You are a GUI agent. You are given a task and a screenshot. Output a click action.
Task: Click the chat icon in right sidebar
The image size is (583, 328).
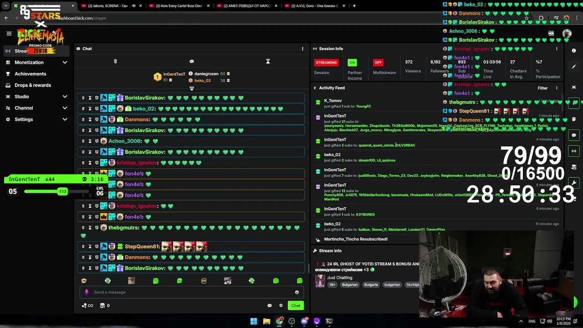pyautogui.click(x=574, y=135)
